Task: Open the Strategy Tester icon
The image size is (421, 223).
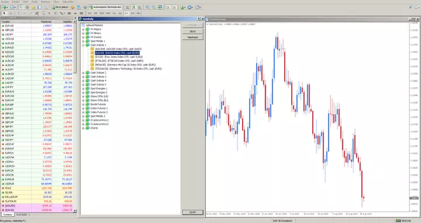Action: coord(46,7)
